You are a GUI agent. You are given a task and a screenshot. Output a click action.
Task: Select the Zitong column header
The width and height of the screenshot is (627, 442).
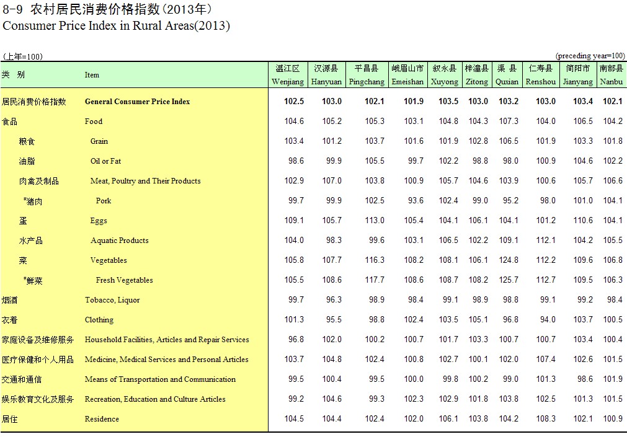coord(477,75)
